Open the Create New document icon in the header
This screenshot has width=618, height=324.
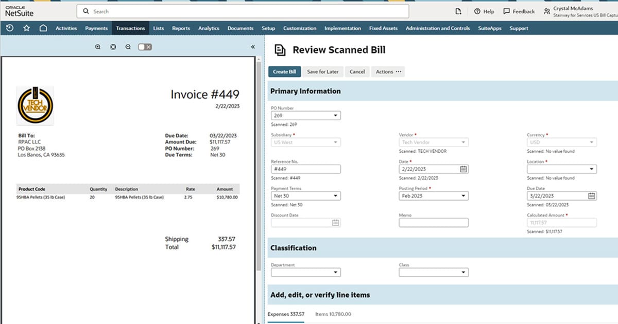458,11
